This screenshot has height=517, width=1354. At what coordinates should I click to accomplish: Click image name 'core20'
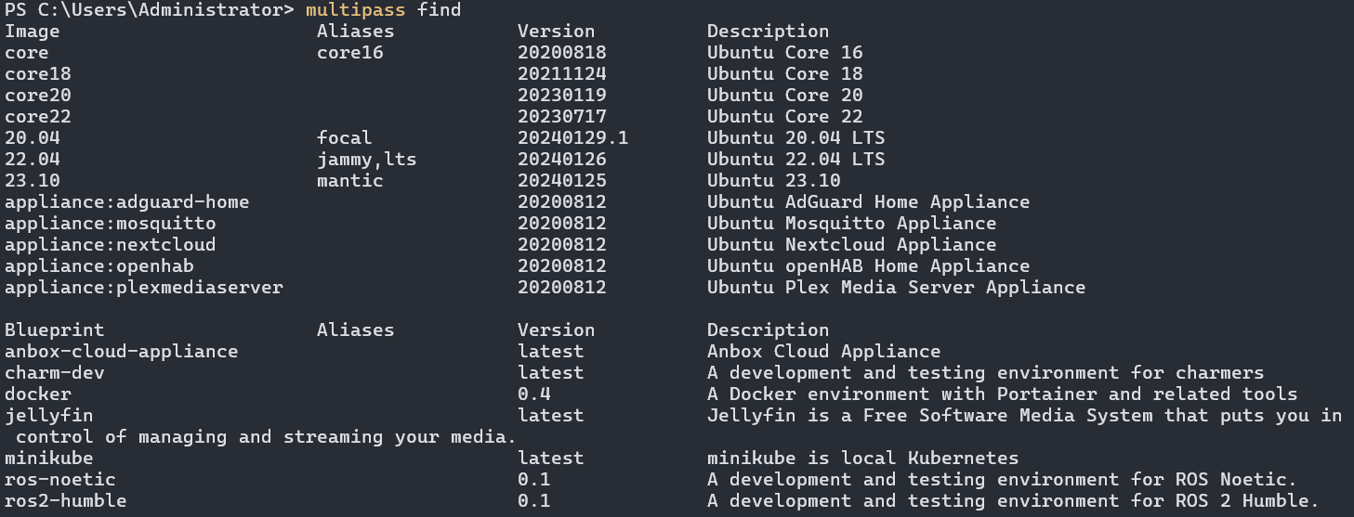coord(38,95)
